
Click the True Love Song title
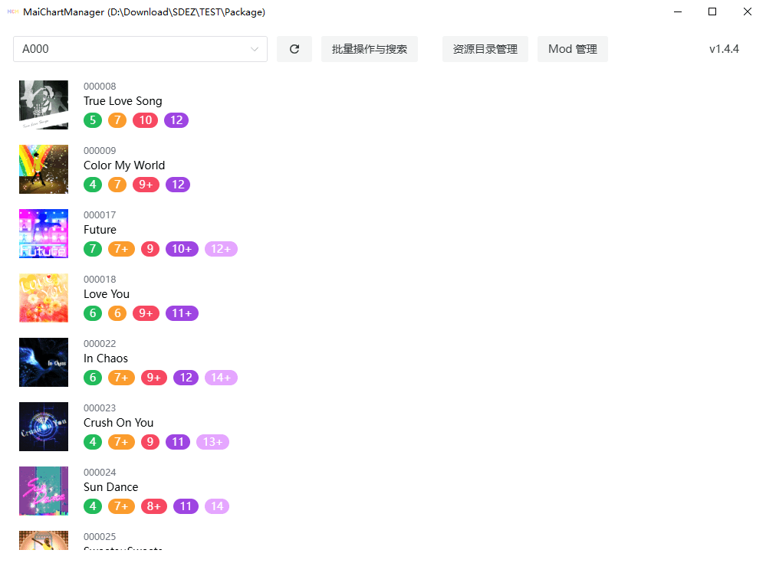123,101
